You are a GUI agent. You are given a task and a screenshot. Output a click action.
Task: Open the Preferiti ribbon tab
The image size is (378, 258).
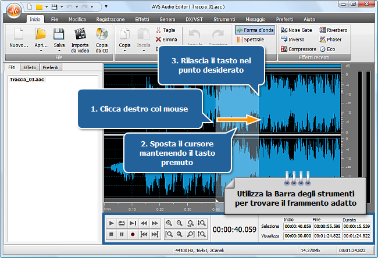click(285, 19)
